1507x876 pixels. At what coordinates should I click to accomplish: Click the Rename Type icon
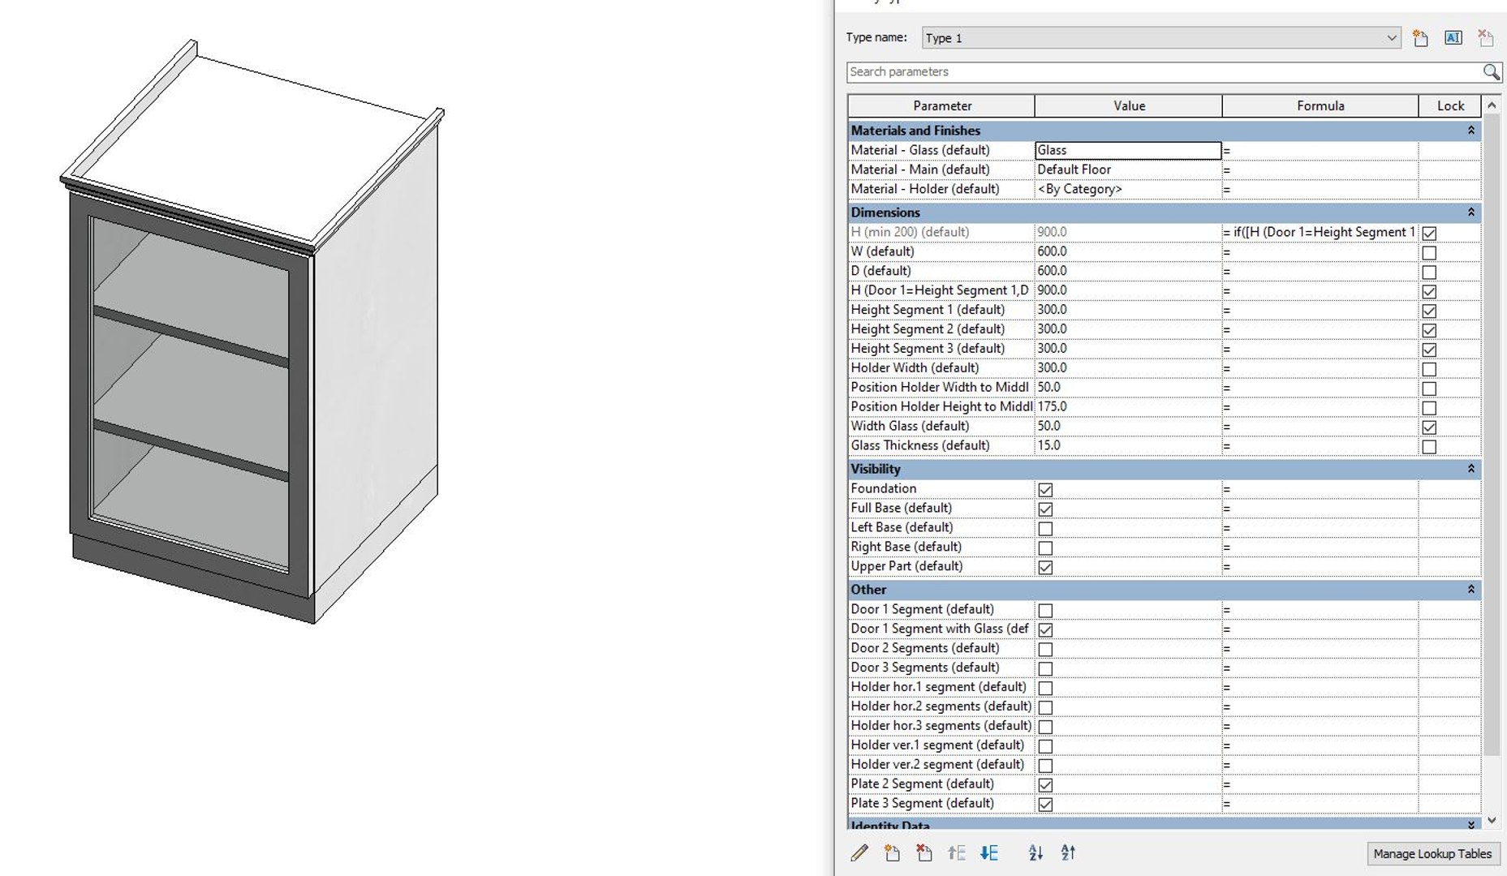click(x=1453, y=38)
